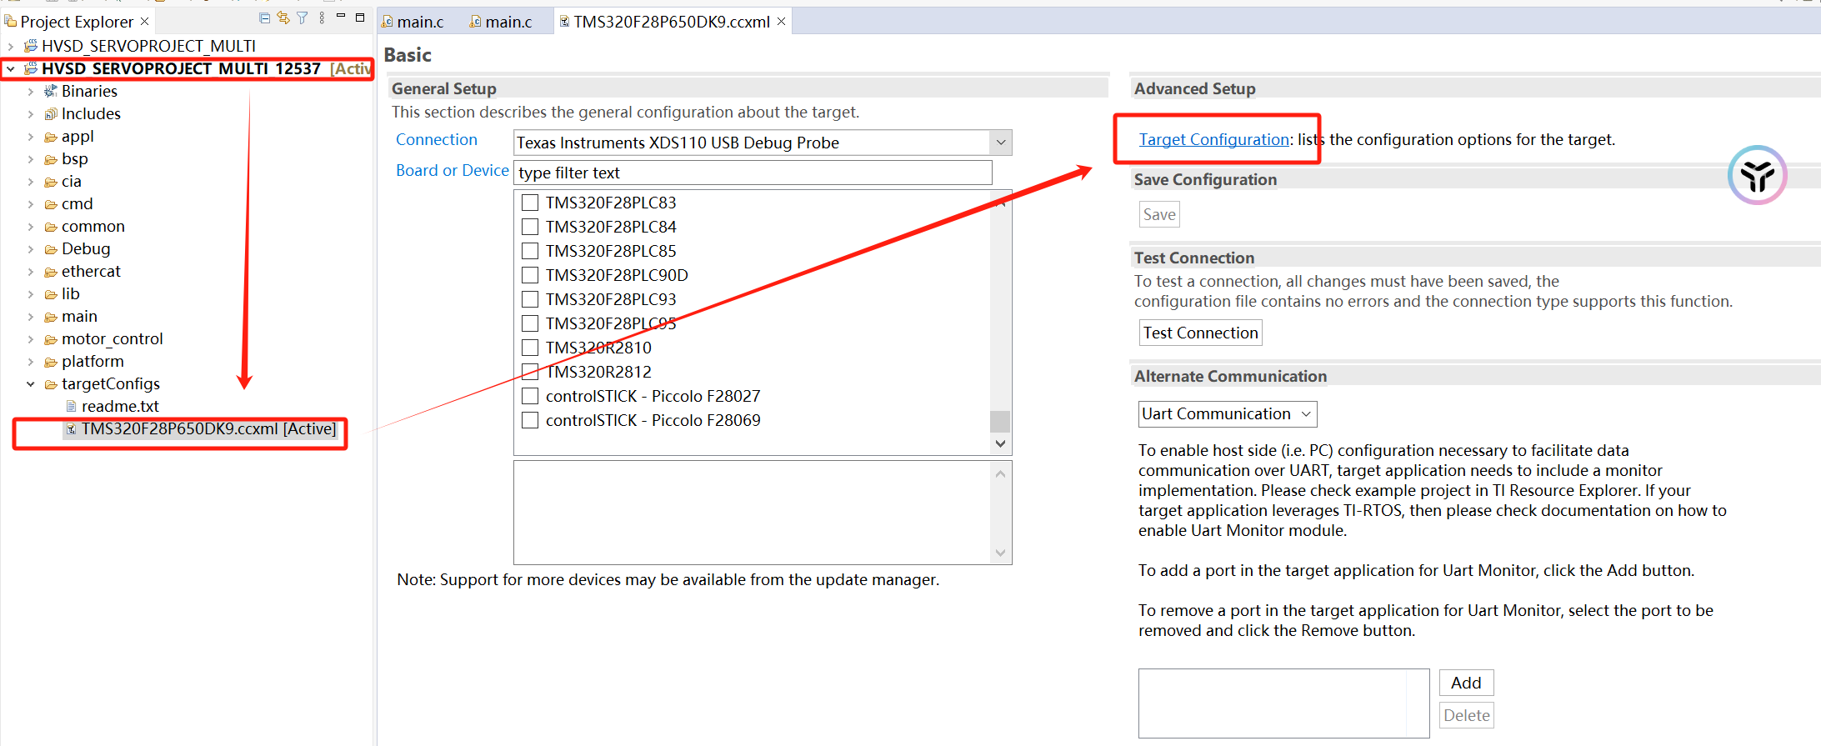Screen dimensions: 1821x746
Task: Close the TMS320F28P650DK9.ccxml editor tab
Action: [781, 21]
